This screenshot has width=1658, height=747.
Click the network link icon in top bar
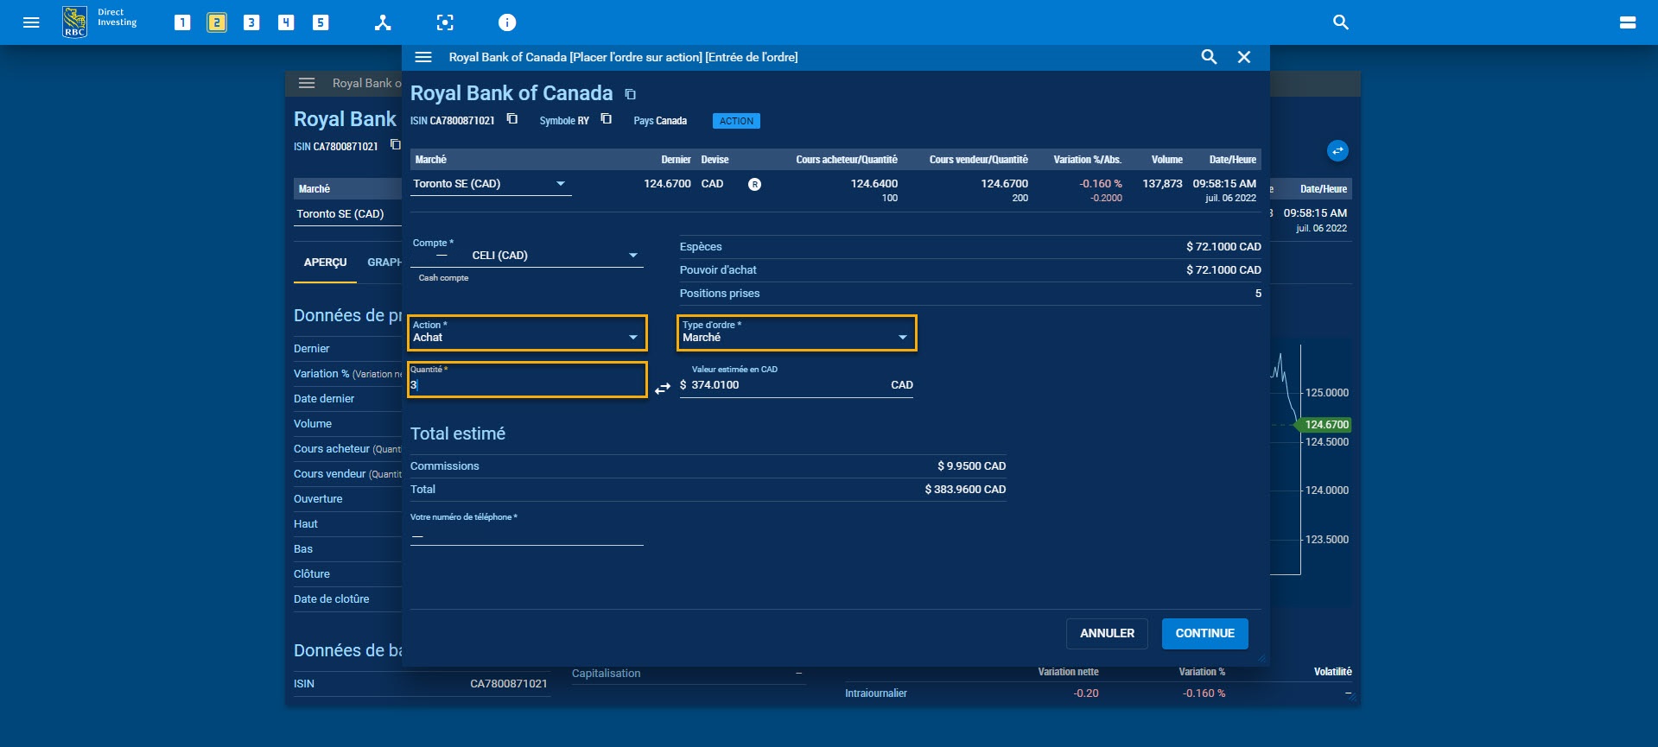(383, 22)
